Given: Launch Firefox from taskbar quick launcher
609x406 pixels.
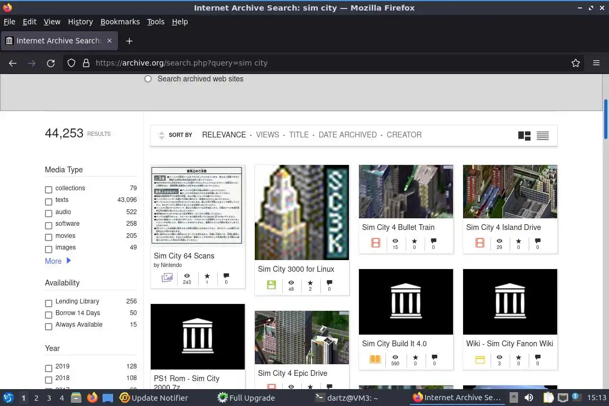Looking at the screenshot, I should tap(92, 398).
